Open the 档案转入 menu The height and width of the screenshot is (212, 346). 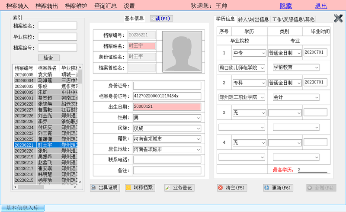click(x=17, y=6)
